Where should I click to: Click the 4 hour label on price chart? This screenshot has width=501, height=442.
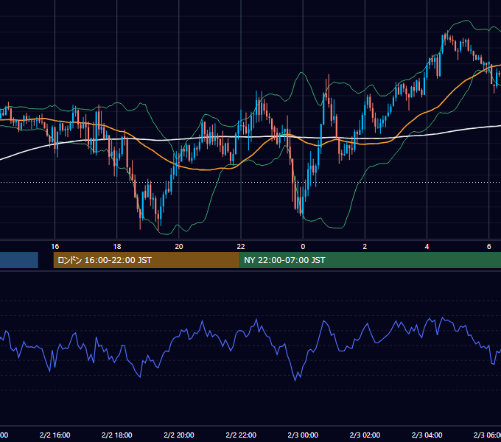tap(427, 246)
